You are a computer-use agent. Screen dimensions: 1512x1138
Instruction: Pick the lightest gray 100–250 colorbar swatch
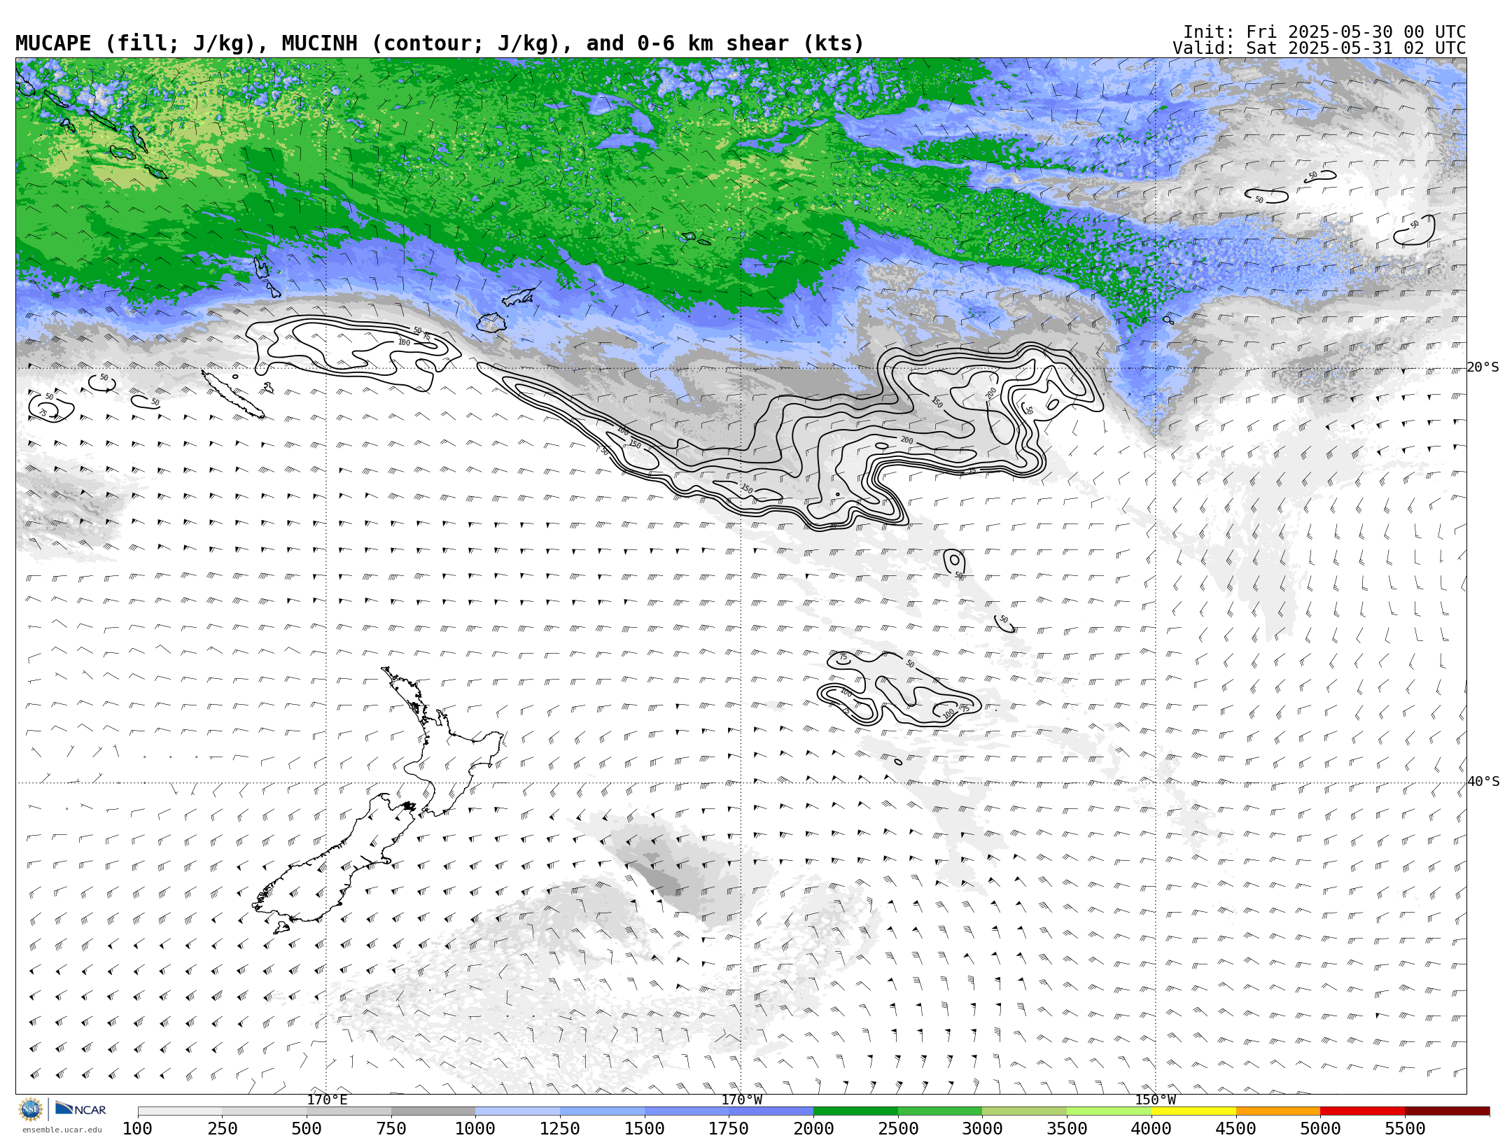180,1111
